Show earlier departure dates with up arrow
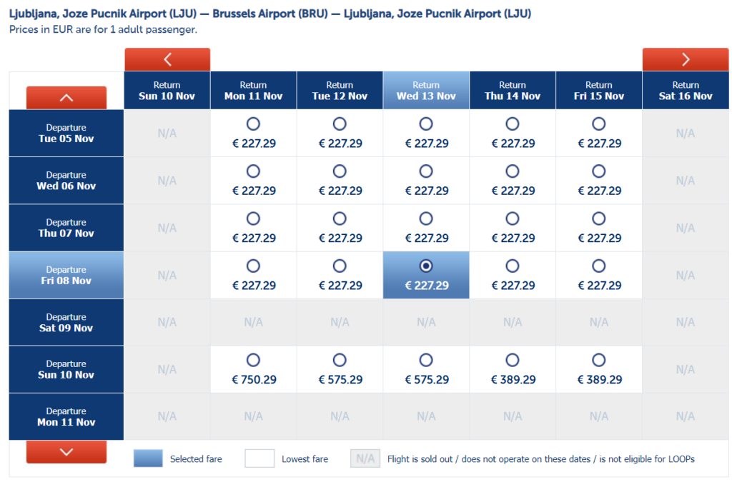The width and height of the screenshot is (732, 482). [66, 97]
